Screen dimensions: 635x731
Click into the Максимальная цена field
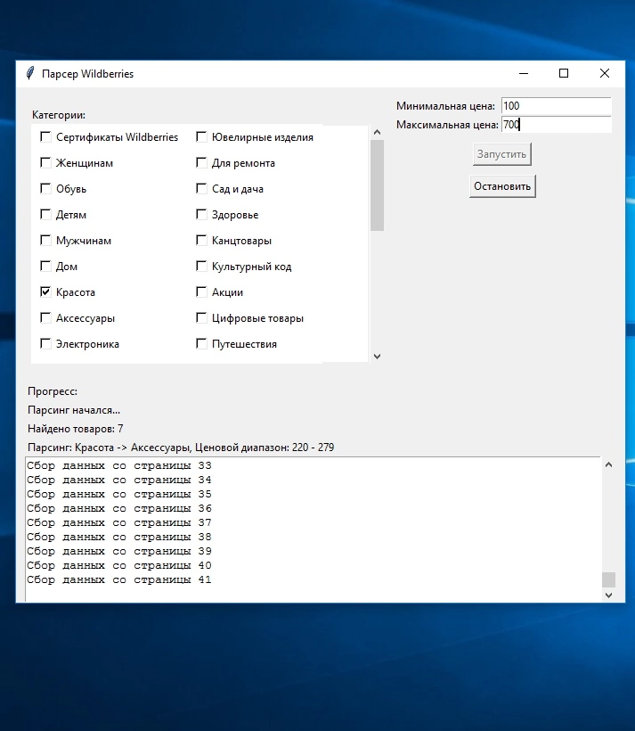pos(556,125)
